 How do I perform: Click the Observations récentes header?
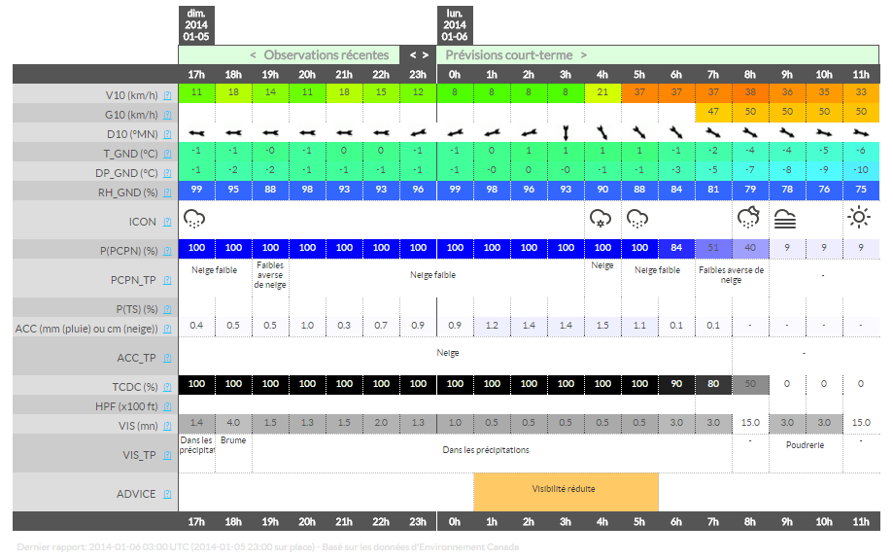coord(326,55)
